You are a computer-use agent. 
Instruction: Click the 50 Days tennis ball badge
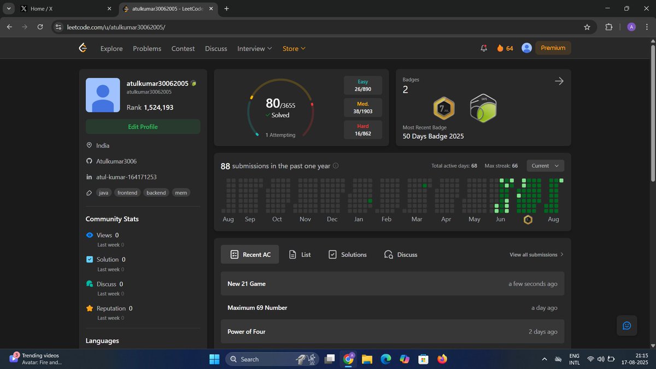(x=483, y=108)
